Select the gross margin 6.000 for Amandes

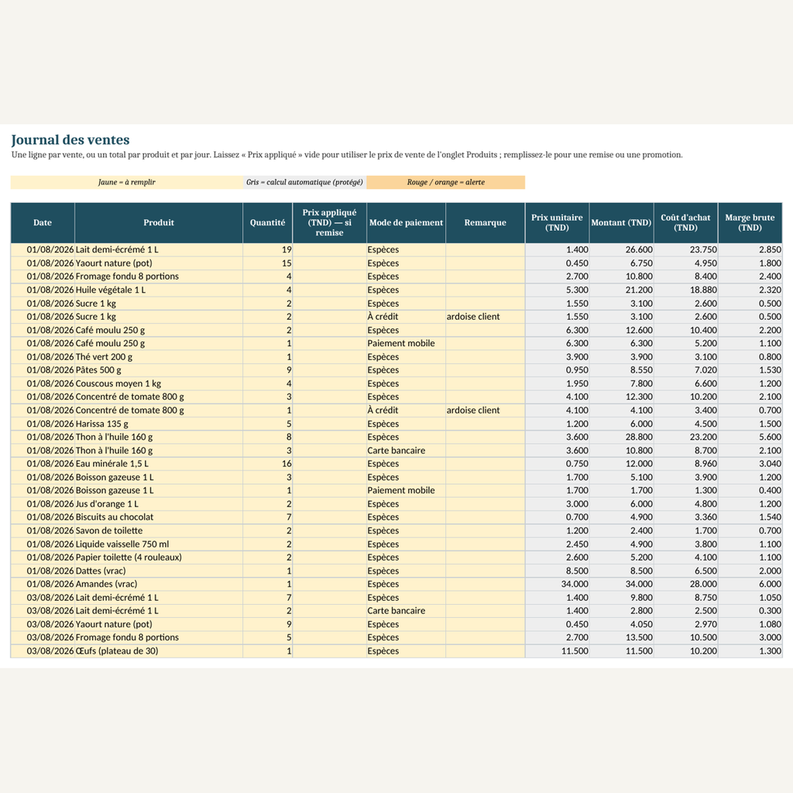point(750,584)
